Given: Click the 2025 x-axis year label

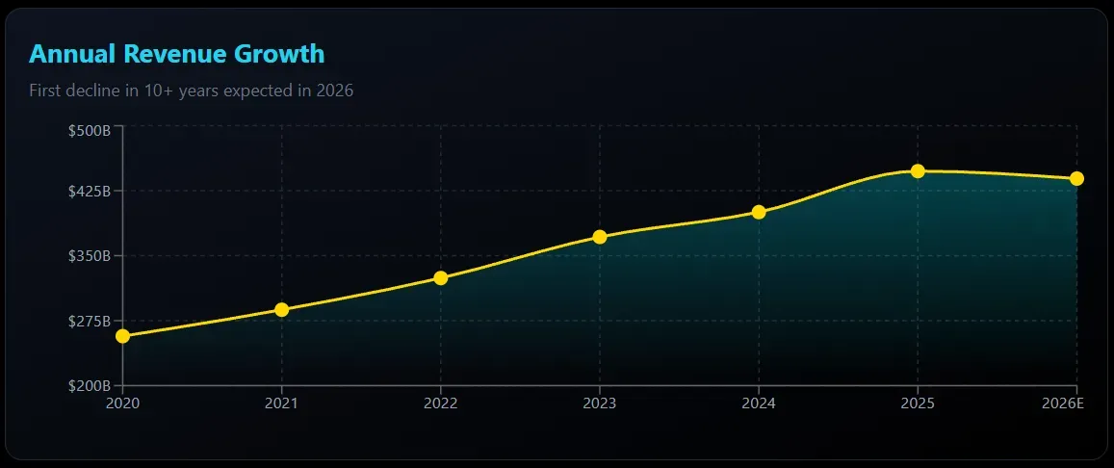Looking at the screenshot, I should click(x=918, y=403).
